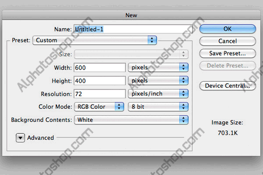Open the Background Contents White dropdown
The height and width of the screenshot is (175, 263).
[131, 120]
